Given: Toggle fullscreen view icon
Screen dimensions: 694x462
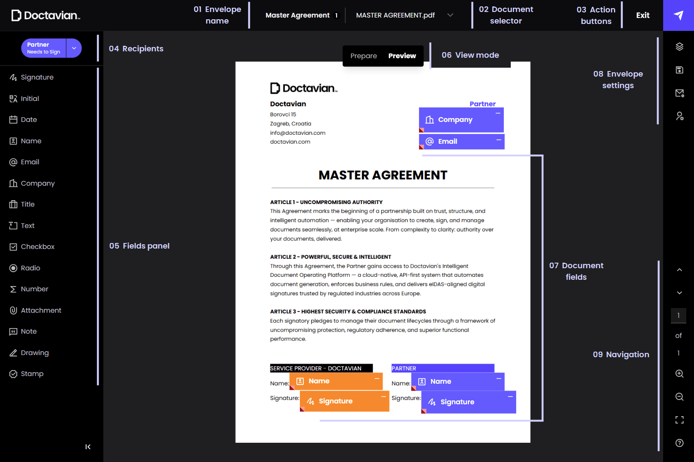Looking at the screenshot, I should pos(679,420).
